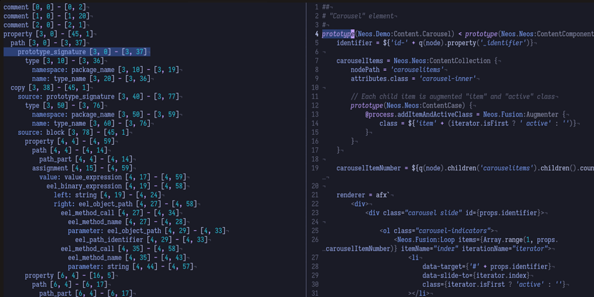Screen dimensions: 594x297
Task: Click line number 19 in the gutter
Action: pyautogui.click(x=315, y=168)
